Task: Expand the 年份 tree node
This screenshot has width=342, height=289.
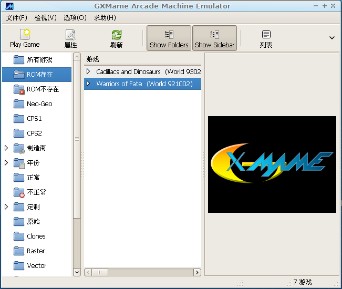Action: click(6, 163)
